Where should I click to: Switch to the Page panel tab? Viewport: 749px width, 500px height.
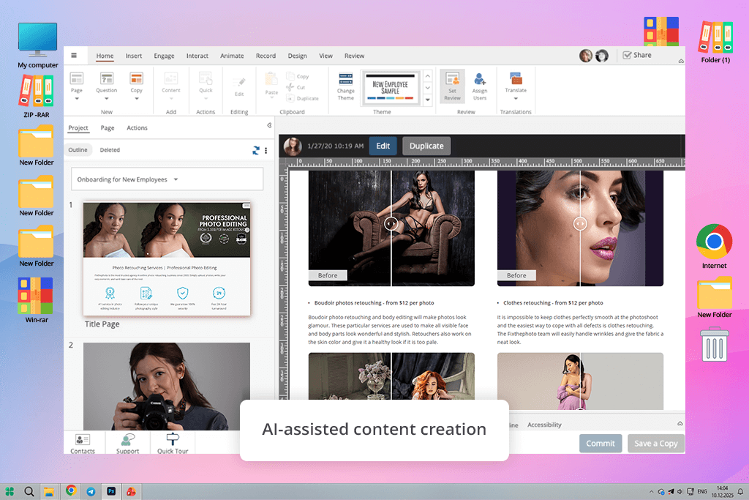pyautogui.click(x=108, y=127)
